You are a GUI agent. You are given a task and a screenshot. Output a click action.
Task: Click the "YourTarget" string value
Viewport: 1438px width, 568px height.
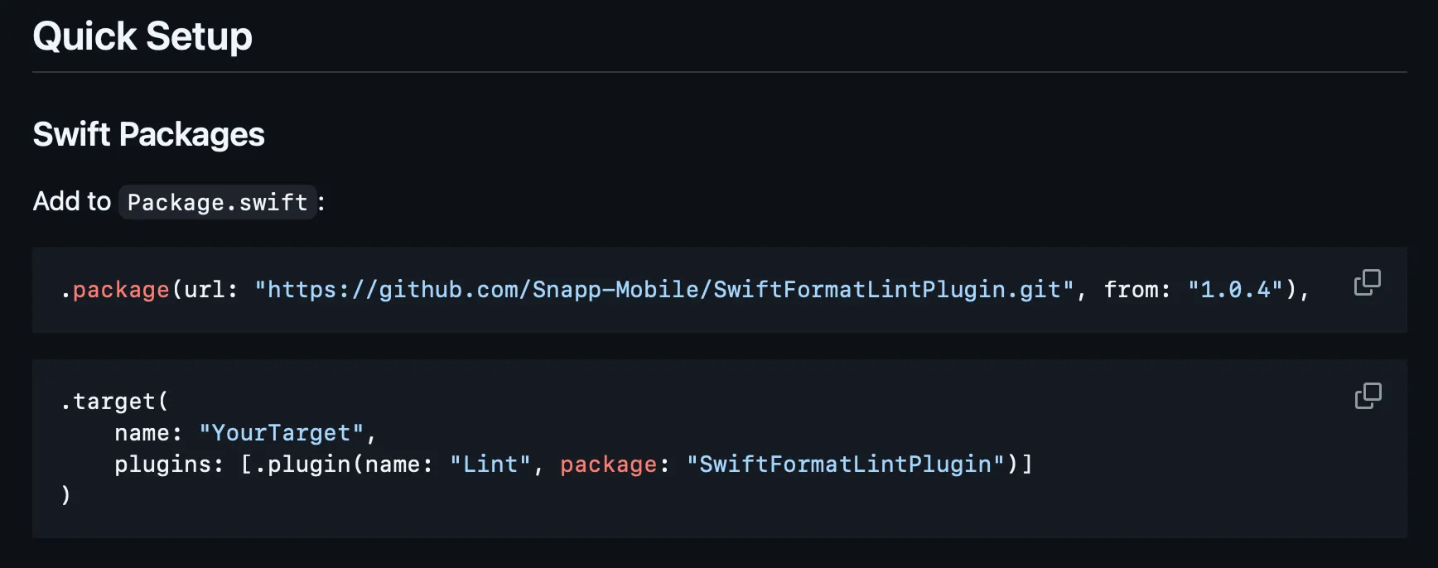(x=282, y=433)
